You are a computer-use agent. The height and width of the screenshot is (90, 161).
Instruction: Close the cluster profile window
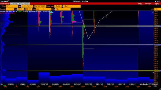[160, 1]
